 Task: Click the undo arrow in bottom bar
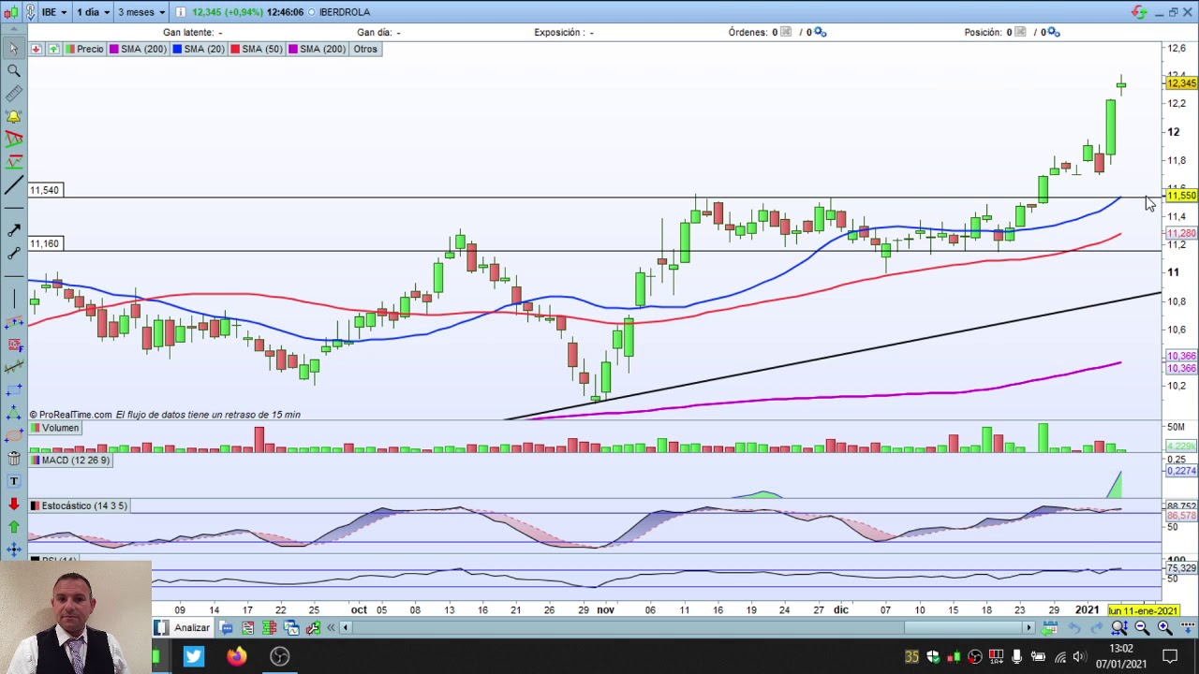pyautogui.click(x=1073, y=628)
